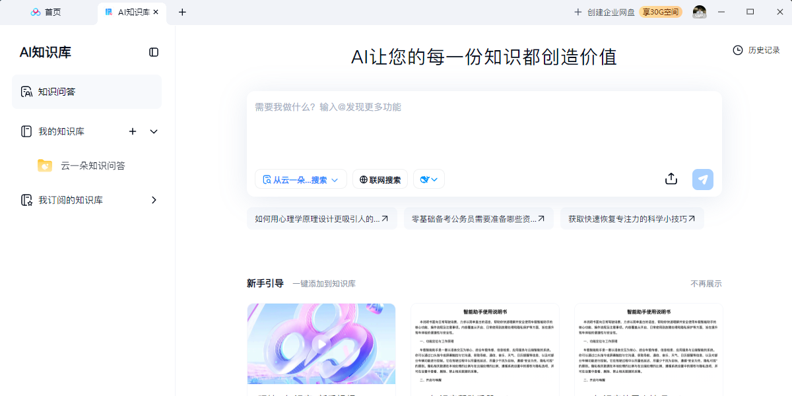Click 创建企业网盘 button
The image size is (792, 396).
coord(604,12)
